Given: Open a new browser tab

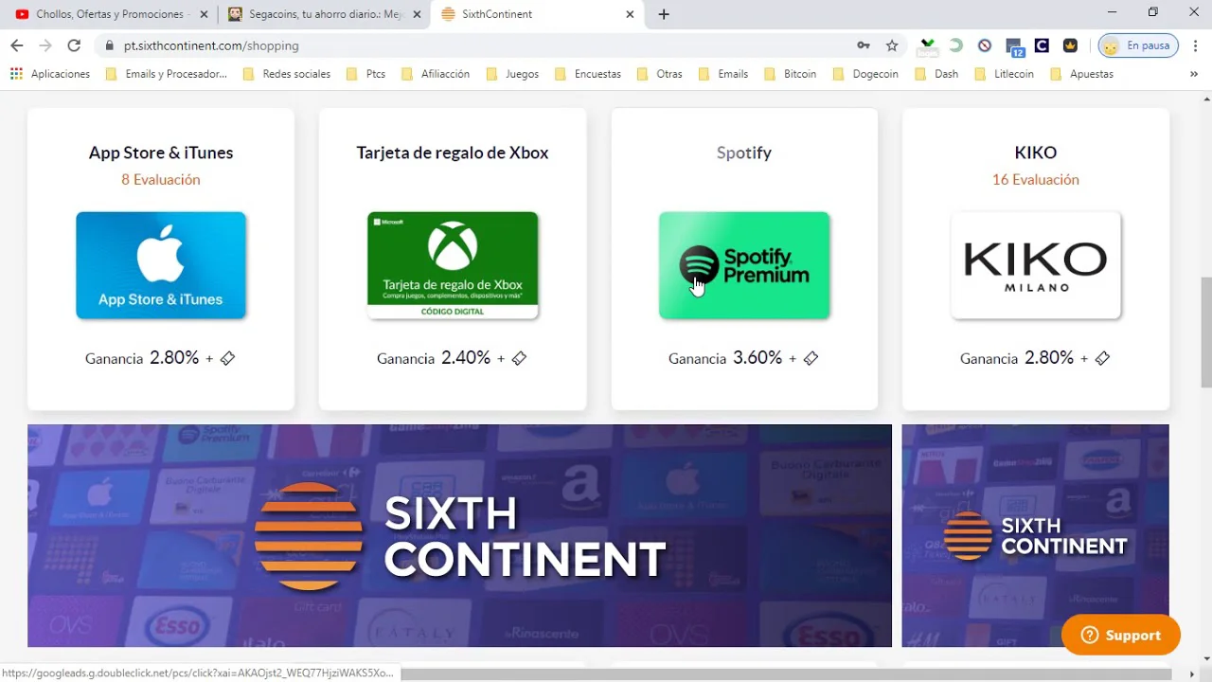Looking at the screenshot, I should pos(664,14).
